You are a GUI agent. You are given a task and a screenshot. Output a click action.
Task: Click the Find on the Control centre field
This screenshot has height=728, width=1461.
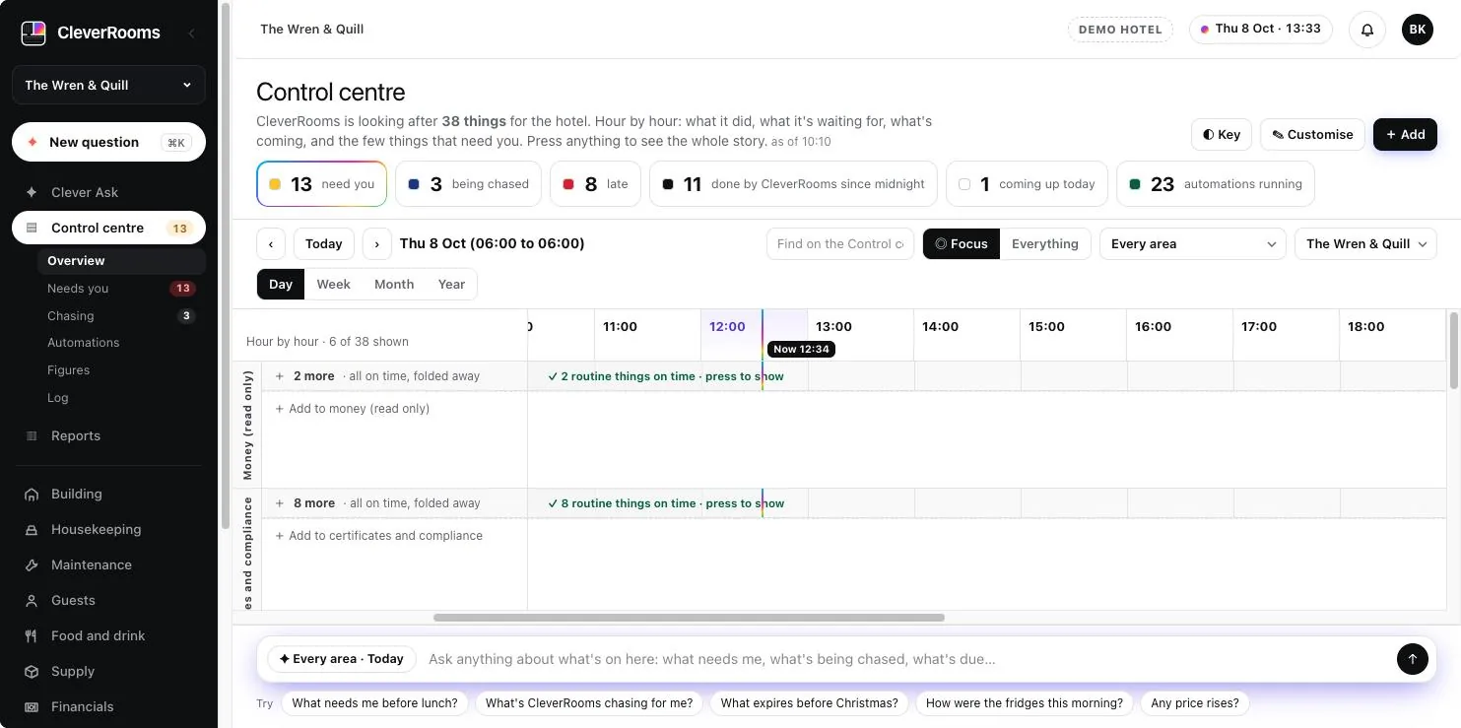pyautogui.click(x=839, y=244)
